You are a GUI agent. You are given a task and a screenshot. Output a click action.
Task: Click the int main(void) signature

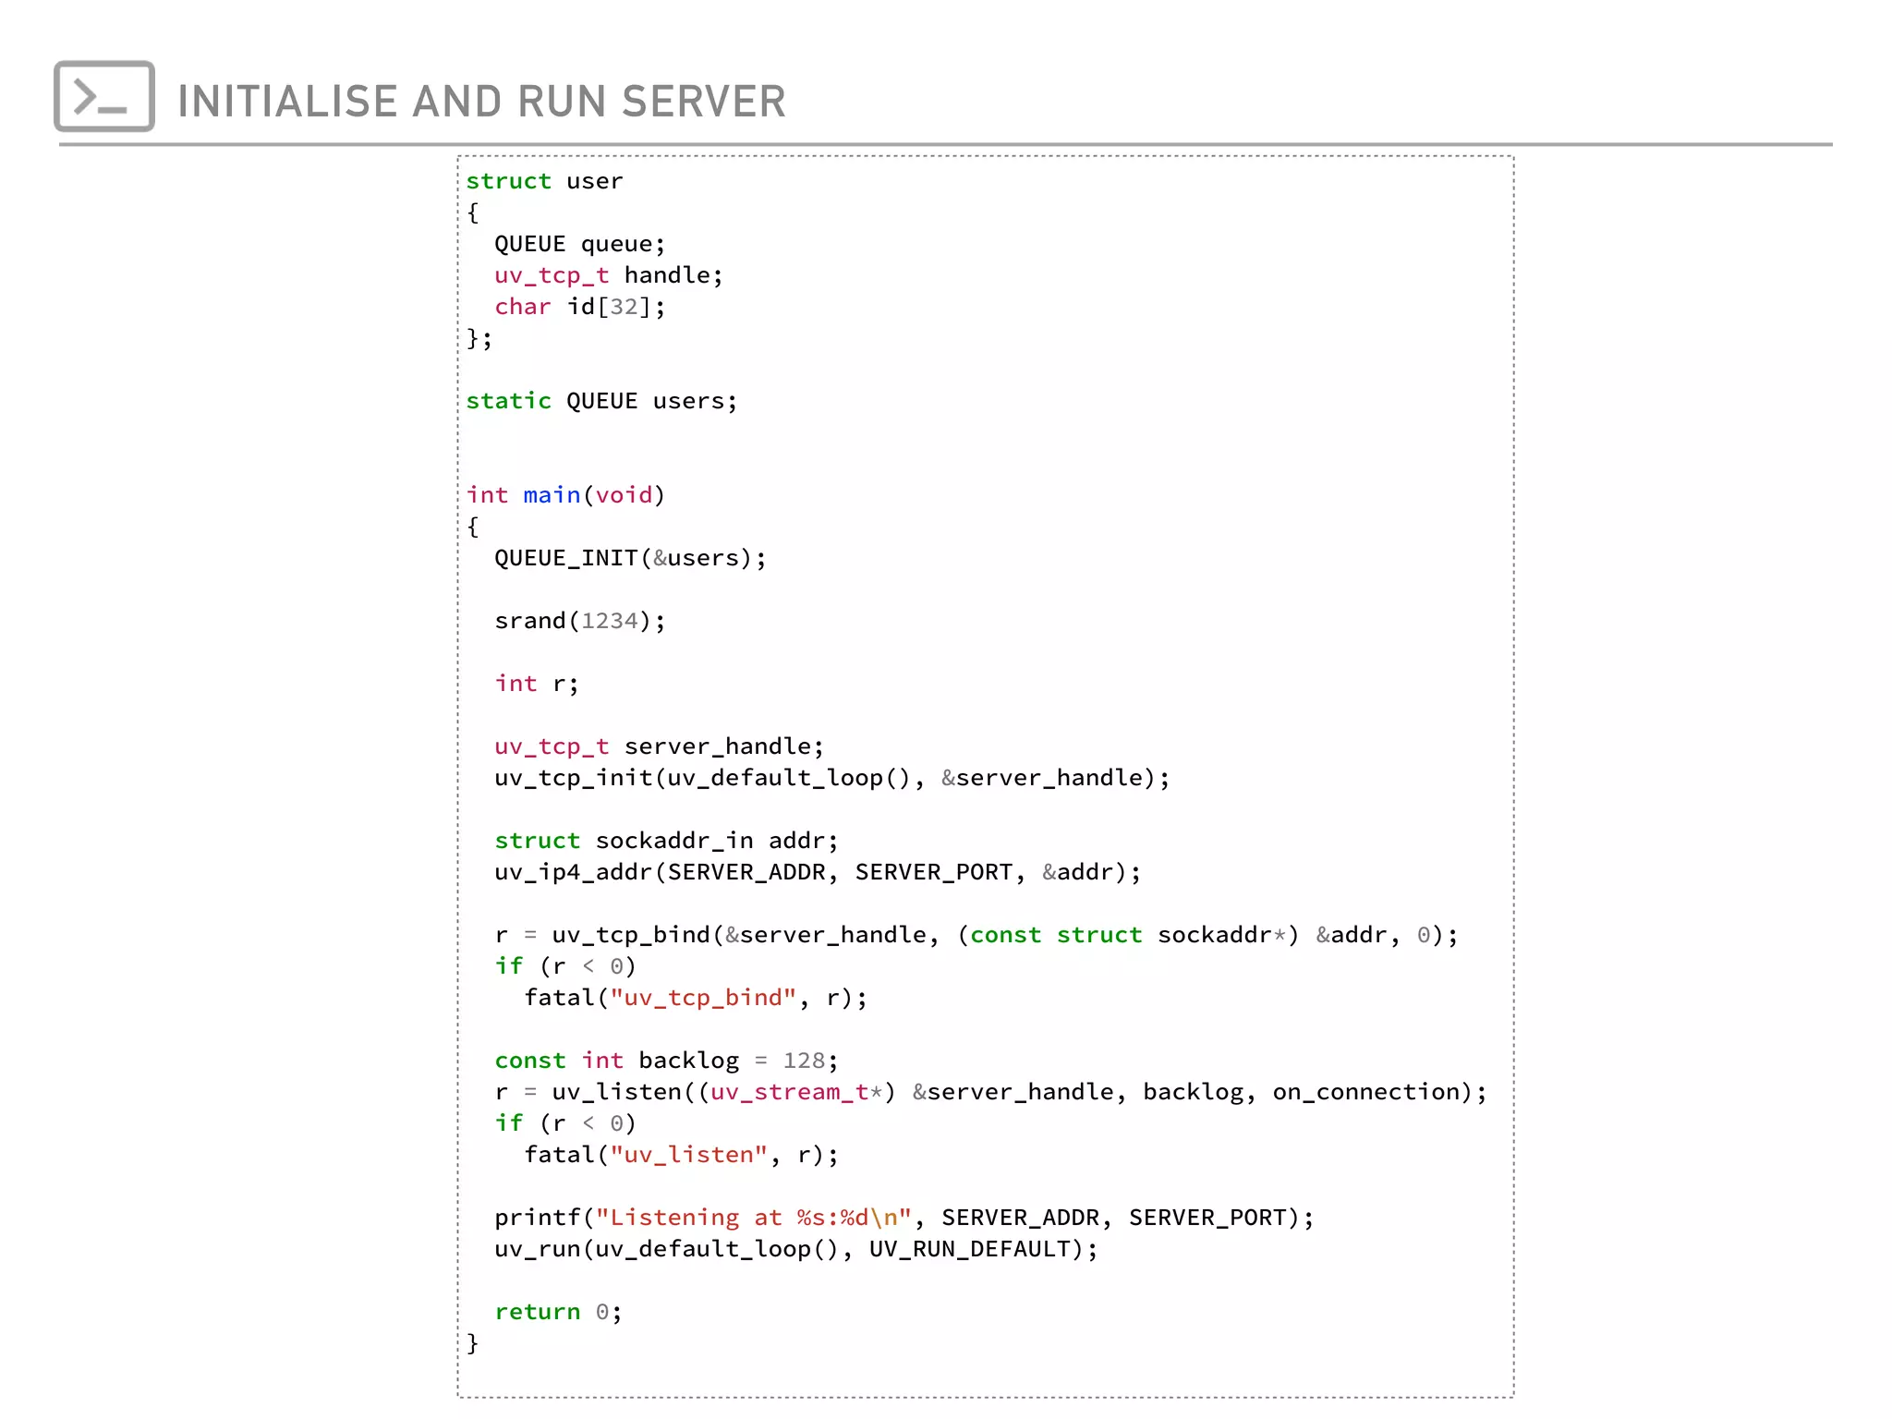pyautogui.click(x=565, y=495)
